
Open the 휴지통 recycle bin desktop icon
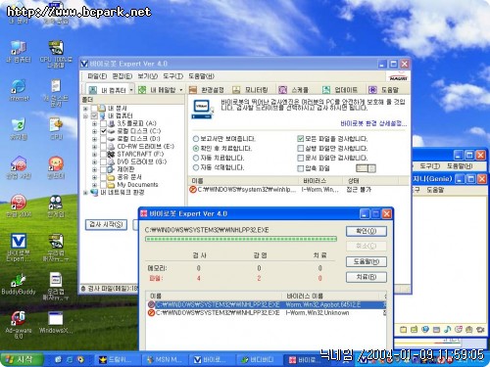click(19, 125)
